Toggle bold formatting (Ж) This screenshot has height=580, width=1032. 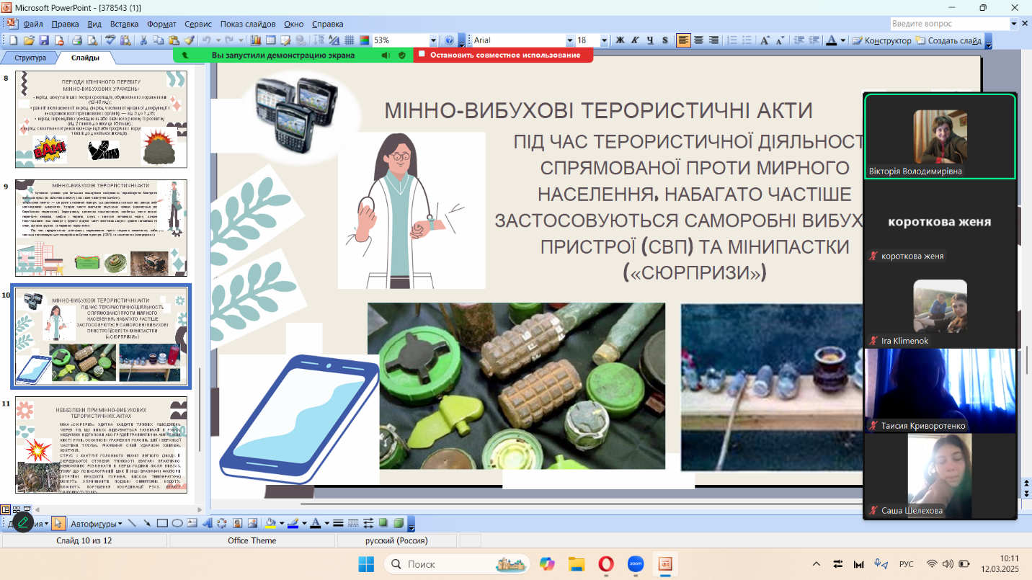click(619, 40)
